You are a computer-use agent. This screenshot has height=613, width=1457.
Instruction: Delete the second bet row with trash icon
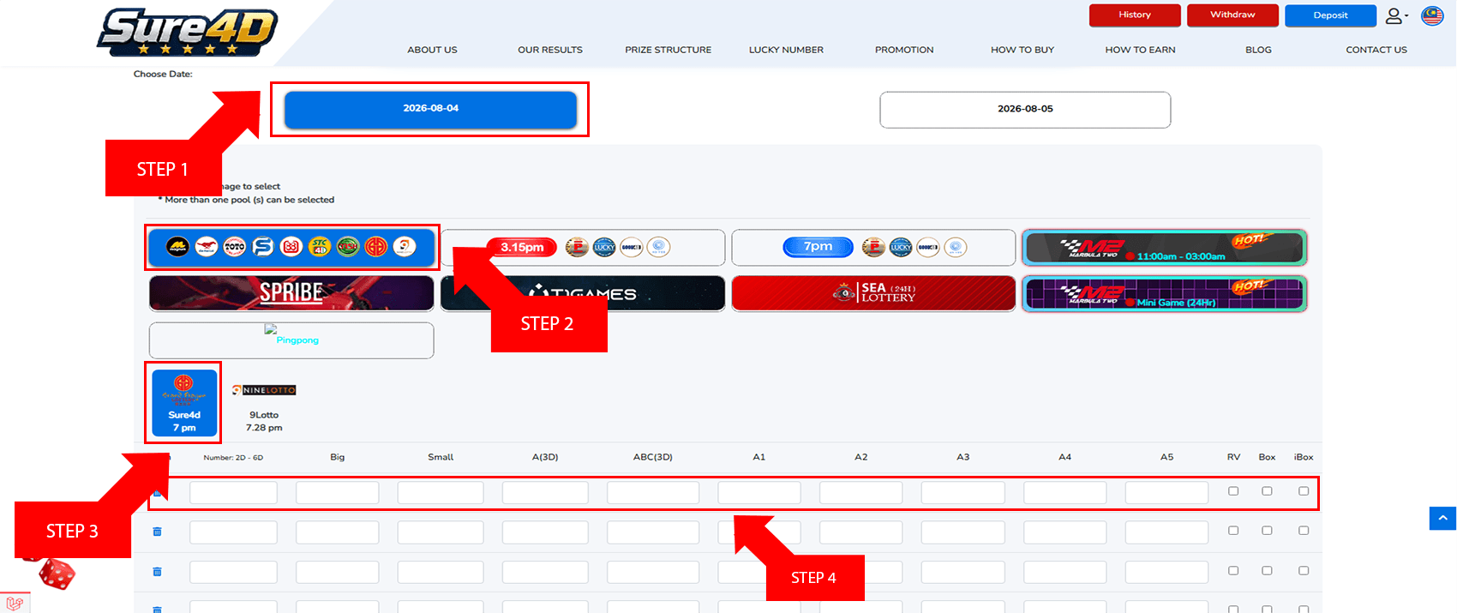click(157, 532)
